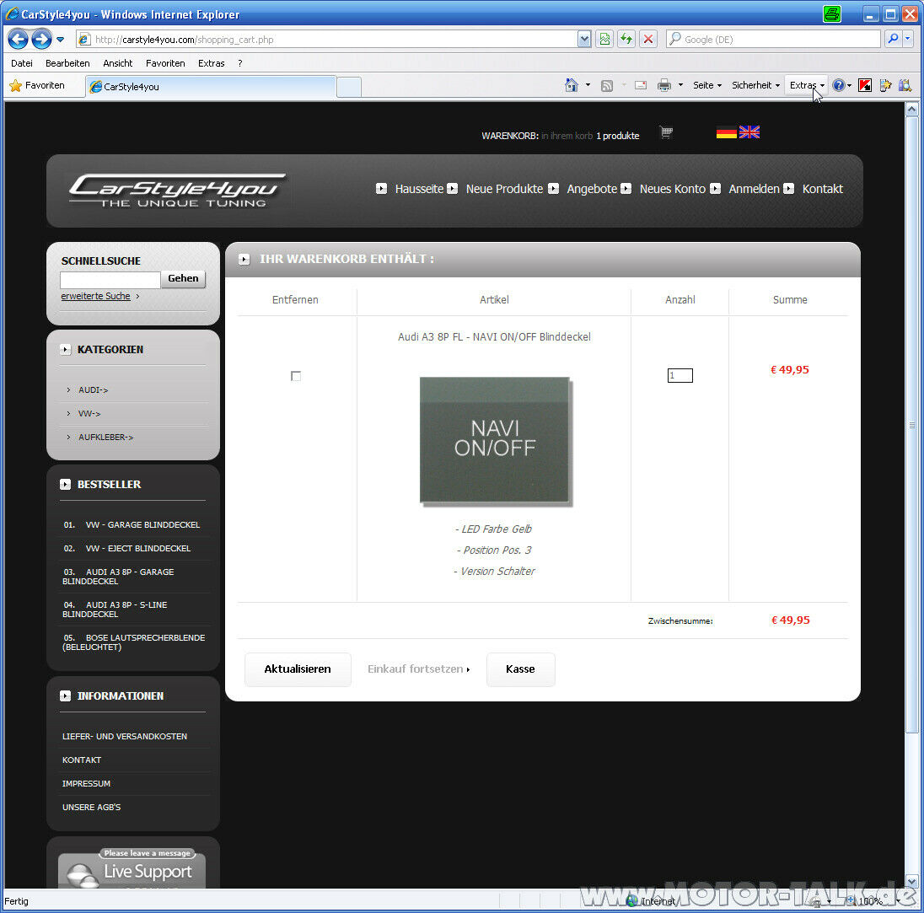The image size is (924, 913).
Task: Expand the Print options dropdown arrow
Action: [680, 85]
